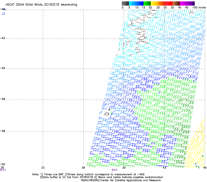Click the purple '6:41' time near longitude 39
Image resolution: width=207 pixels, height=182 pixels.
coord(114,170)
